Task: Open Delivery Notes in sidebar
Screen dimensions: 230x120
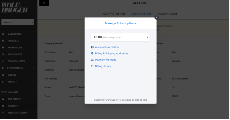Action: pos(16,61)
